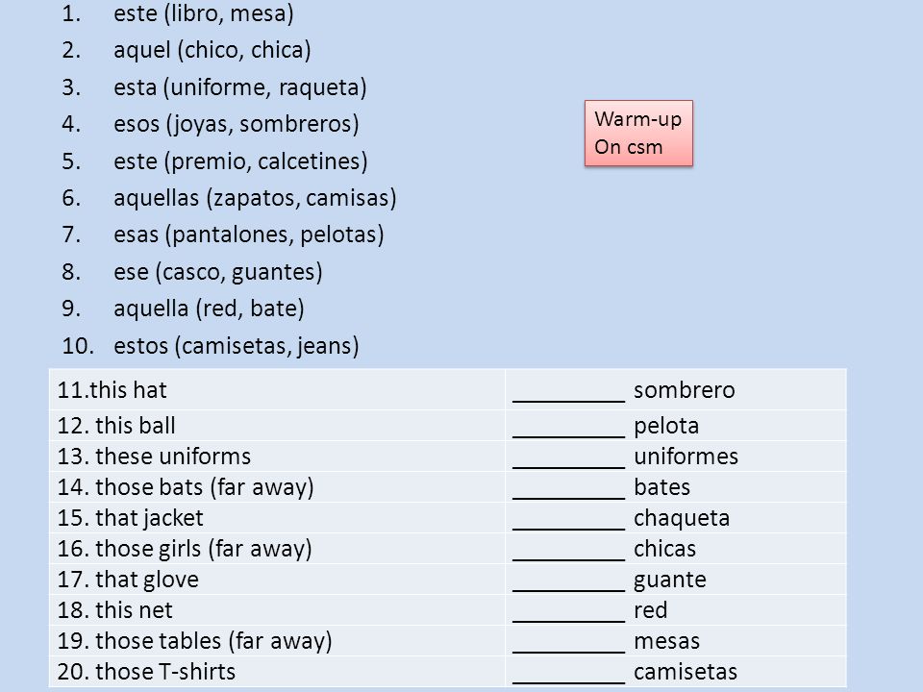This screenshot has width=923, height=692.
Task: Click line 3 esta (uniforme, raqueta)
Action: (x=214, y=87)
